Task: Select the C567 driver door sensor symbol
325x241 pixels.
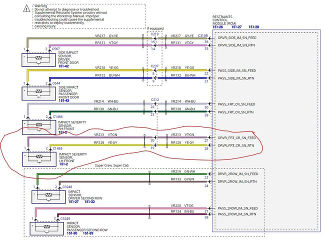Action: (39, 60)
